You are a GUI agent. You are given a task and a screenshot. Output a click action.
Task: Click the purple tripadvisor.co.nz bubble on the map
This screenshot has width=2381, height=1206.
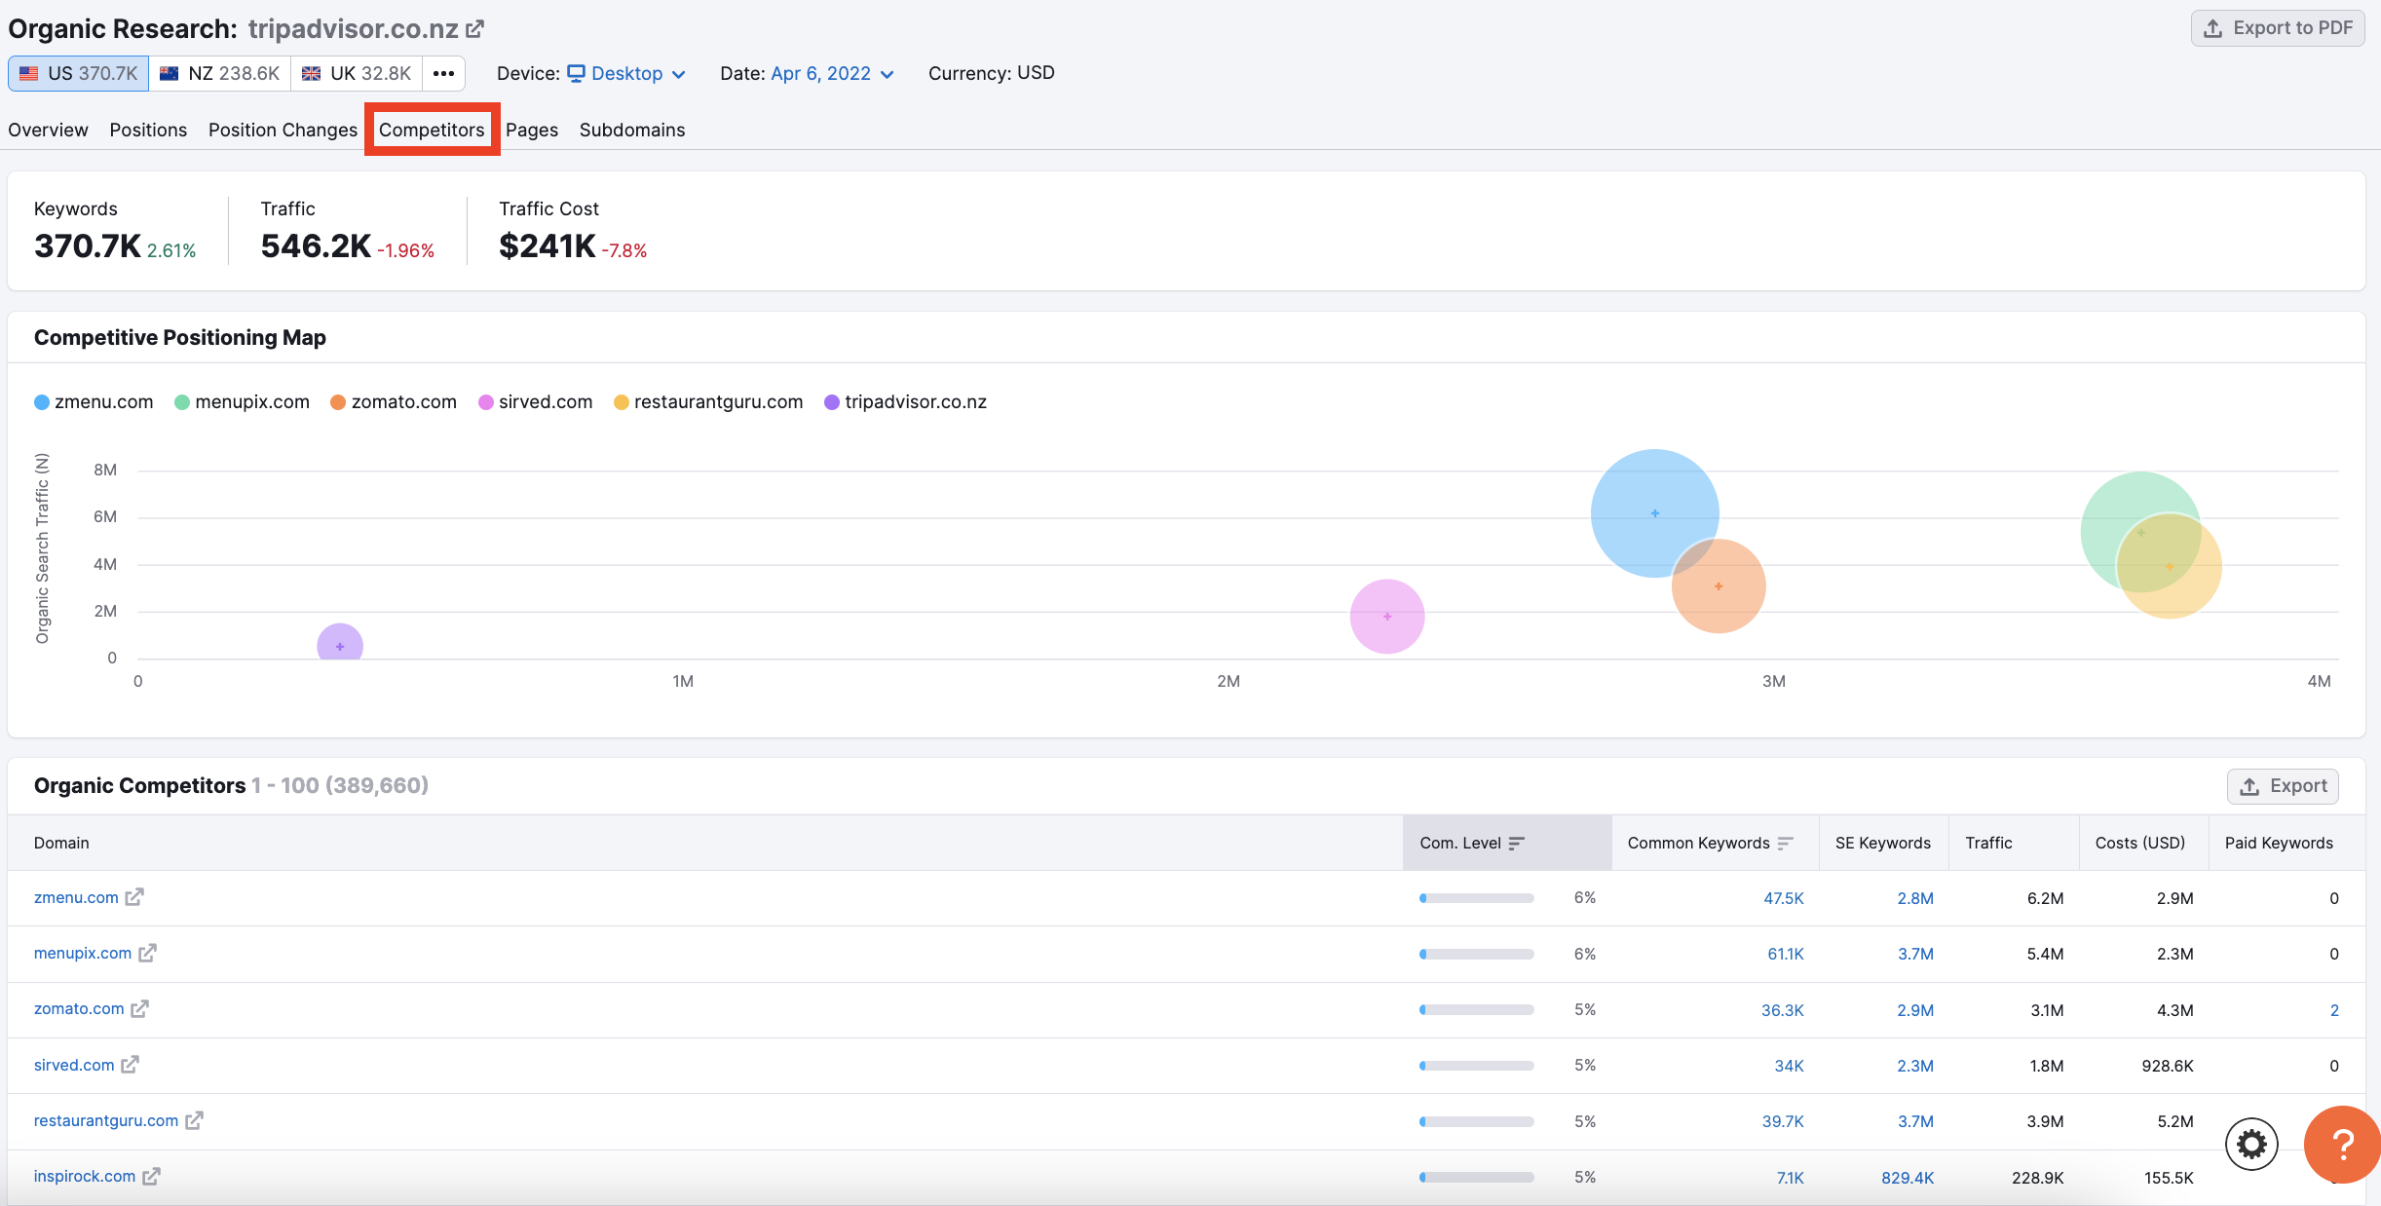tap(340, 643)
